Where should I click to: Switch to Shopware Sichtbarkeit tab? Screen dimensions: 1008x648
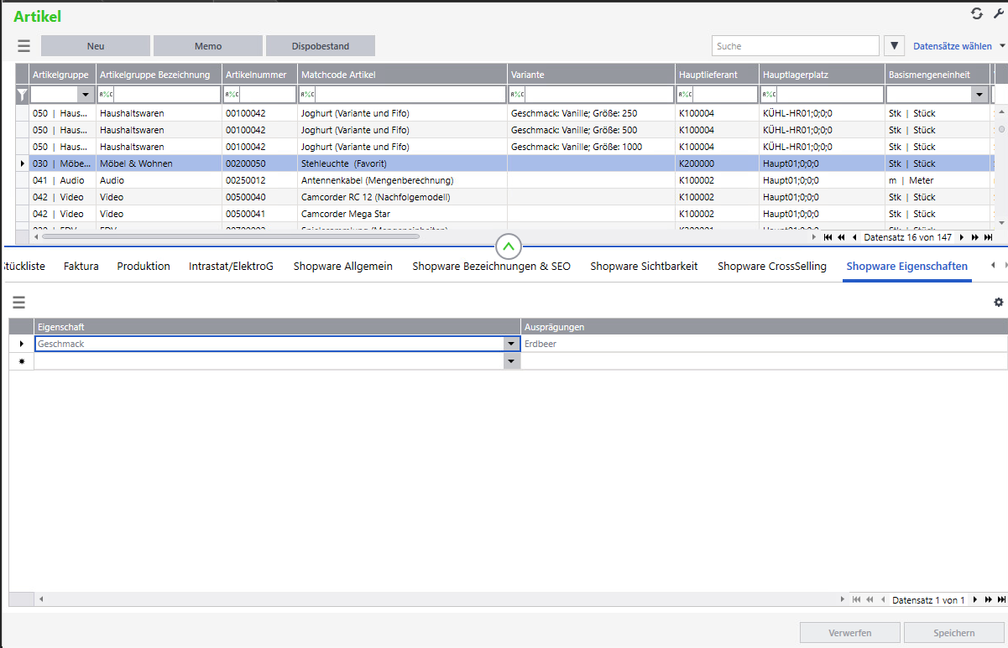644,267
